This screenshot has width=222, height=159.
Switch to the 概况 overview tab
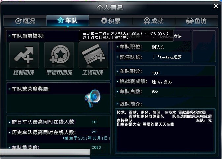[25, 21]
